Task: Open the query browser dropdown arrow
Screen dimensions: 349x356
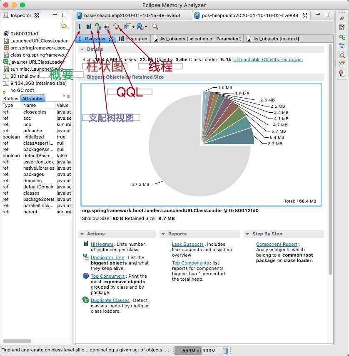Action: click(x=133, y=27)
